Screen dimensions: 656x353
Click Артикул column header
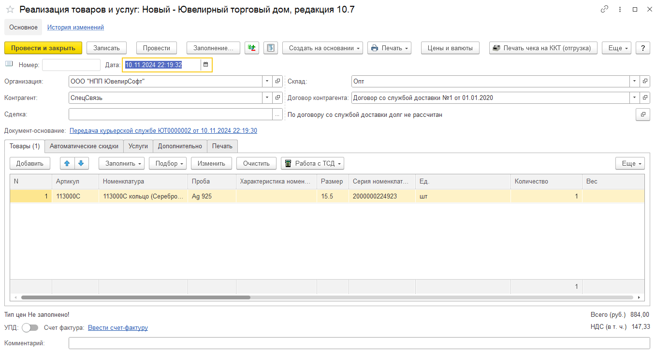pyautogui.click(x=75, y=182)
